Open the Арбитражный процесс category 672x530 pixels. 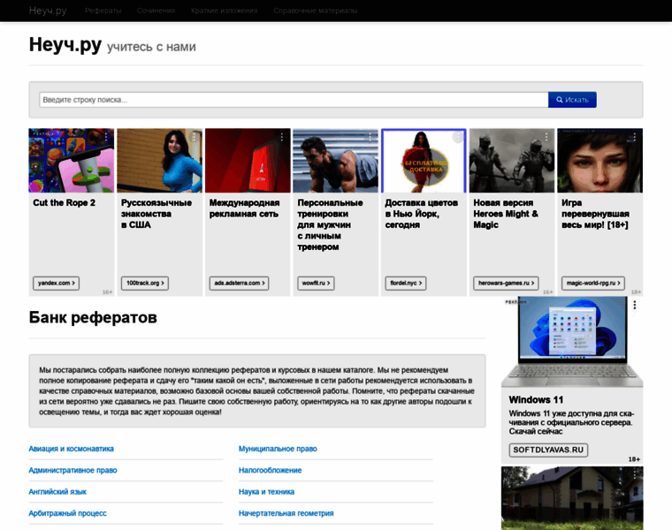click(68, 513)
